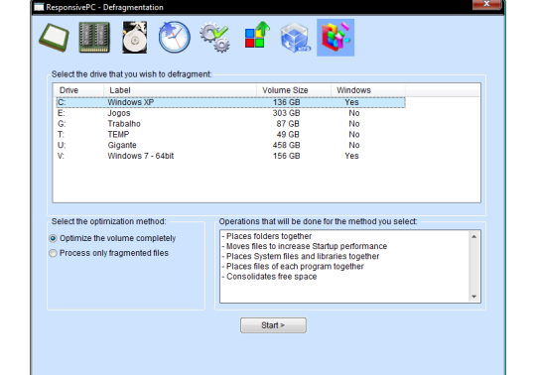Select the U: Gigante drive row

[230, 145]
